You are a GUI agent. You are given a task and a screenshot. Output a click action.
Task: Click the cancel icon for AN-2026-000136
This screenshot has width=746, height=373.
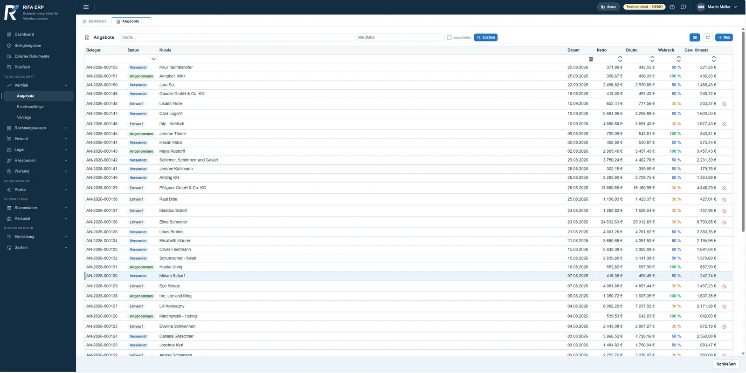click(724, 223)
